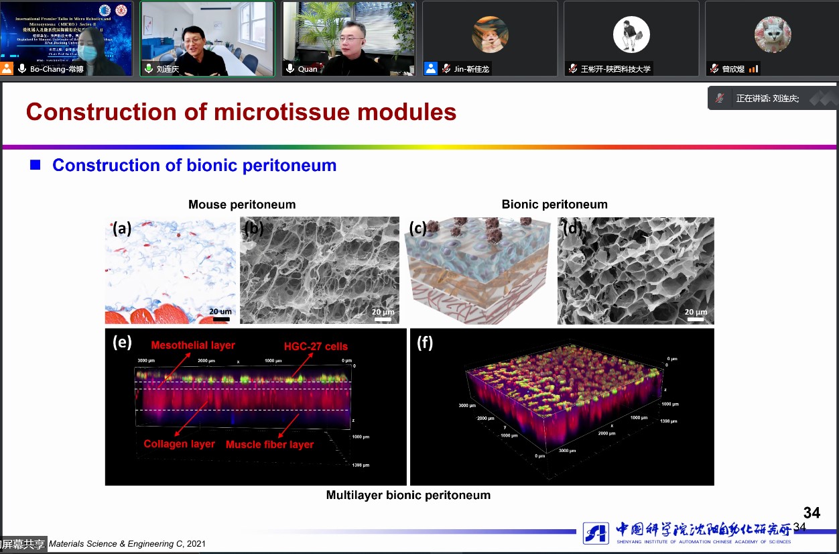The height and width of the screenshot is (554, 839).
Task: Click the hamster avatar of Jin-靳佳龙
Action: coord(490,34)
